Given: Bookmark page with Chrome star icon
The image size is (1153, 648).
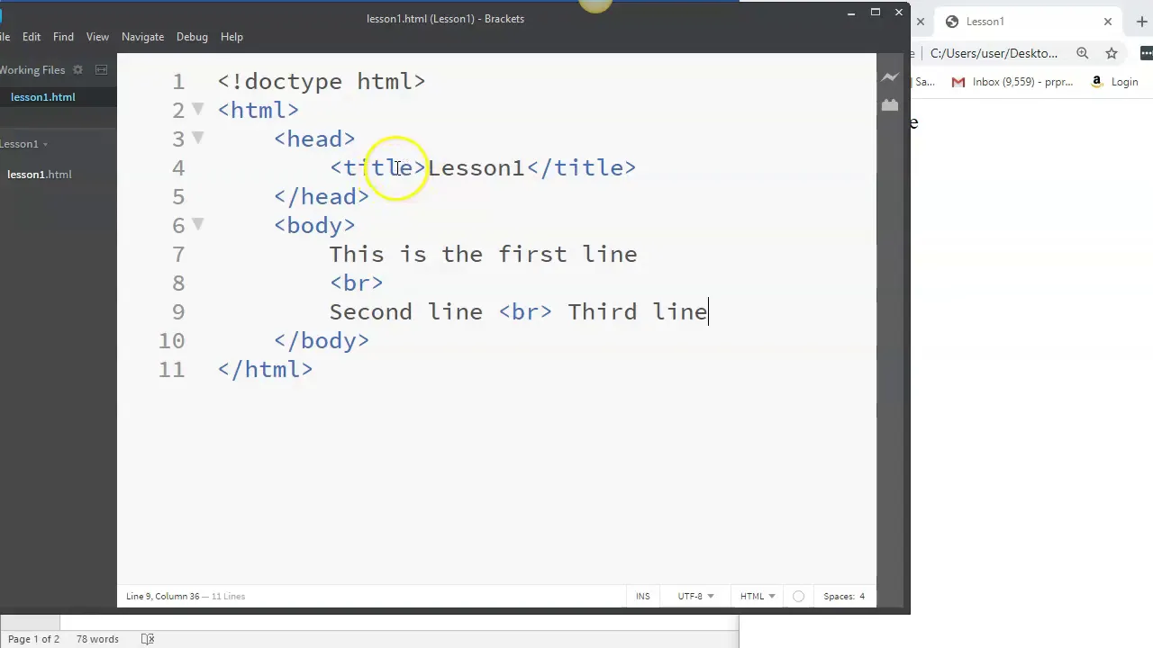Looking at the screenshot, I should [1112, 53].
